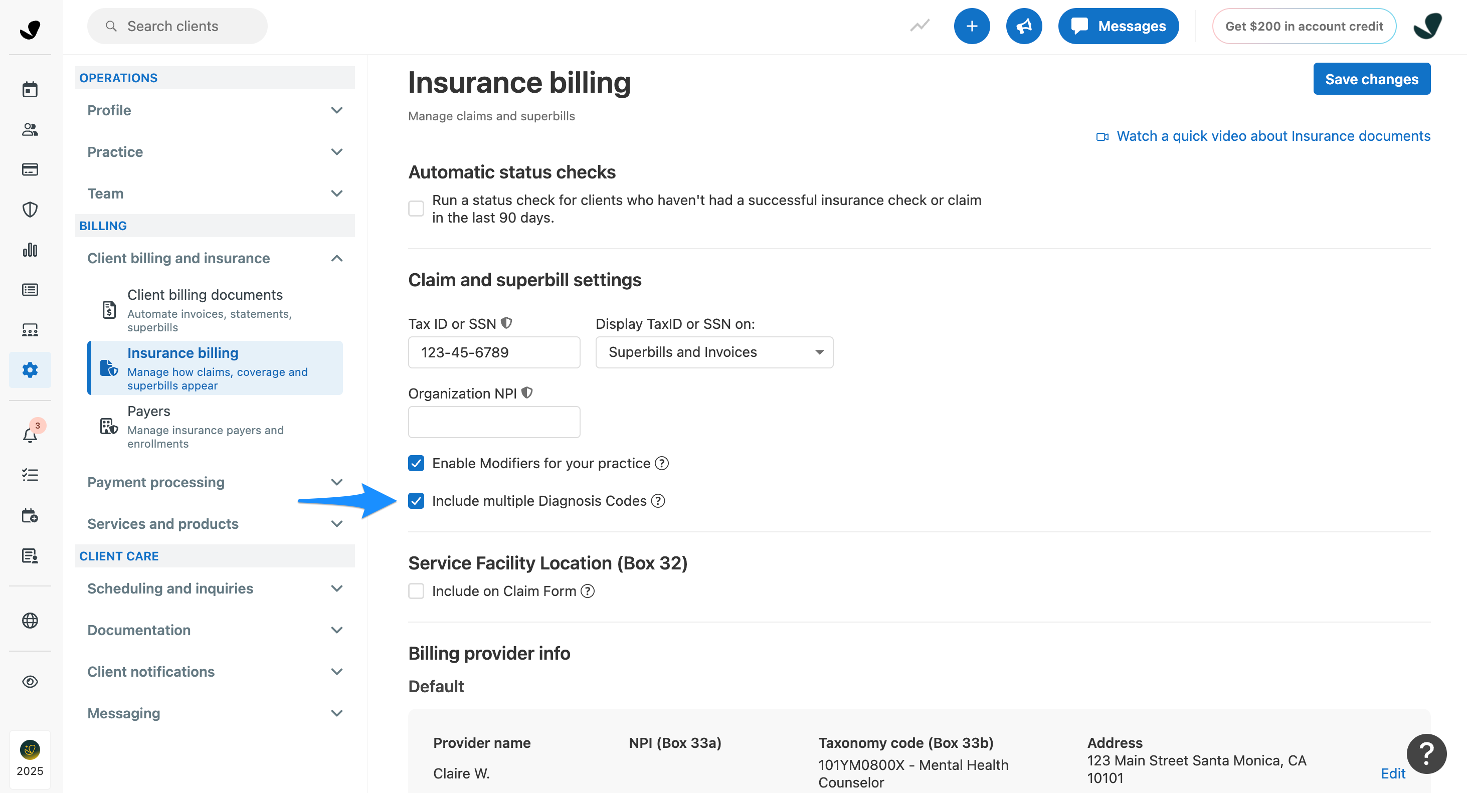This screenshot has height=793, width=1467.
Task: Click help icon beside Enable Modifiers
Action: [x=661, y=463]
